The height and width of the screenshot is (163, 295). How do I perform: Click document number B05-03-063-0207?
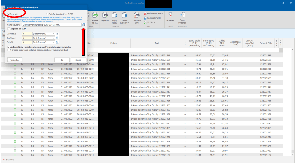[85, 101]
